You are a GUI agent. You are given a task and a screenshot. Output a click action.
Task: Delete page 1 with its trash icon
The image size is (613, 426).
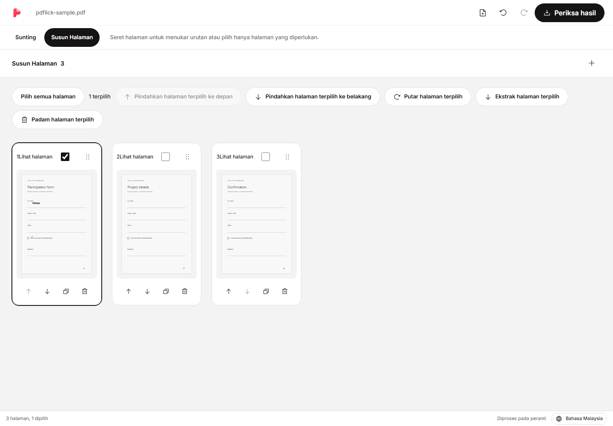[x=85, y=291]
